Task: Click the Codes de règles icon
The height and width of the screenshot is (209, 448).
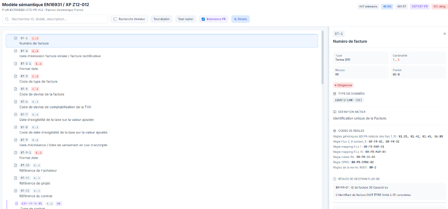Action: (x=335, y=130)
